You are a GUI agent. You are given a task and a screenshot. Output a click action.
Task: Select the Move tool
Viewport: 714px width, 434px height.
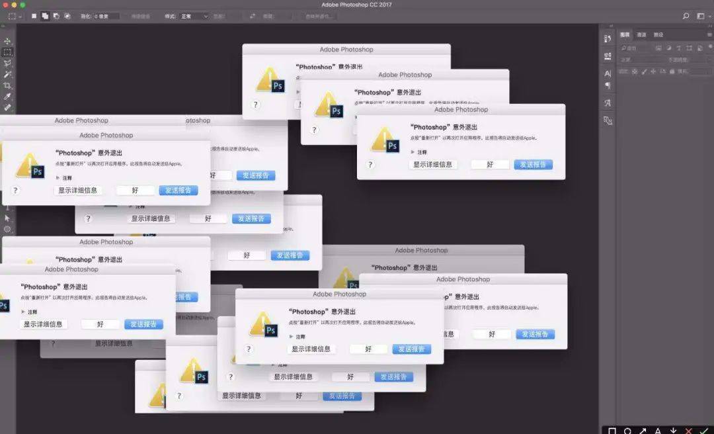click(7, 41)
